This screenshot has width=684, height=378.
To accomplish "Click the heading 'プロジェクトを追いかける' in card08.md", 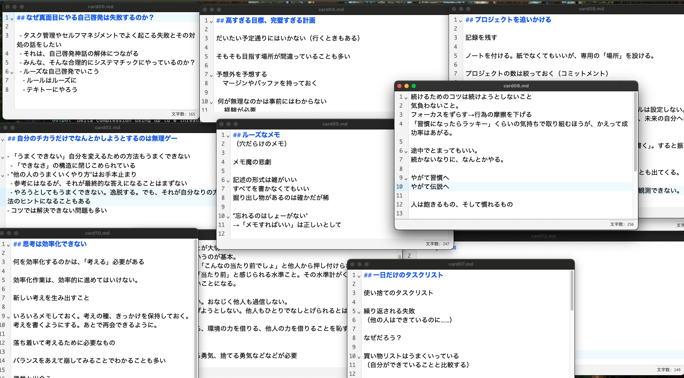I will [513, 20].
